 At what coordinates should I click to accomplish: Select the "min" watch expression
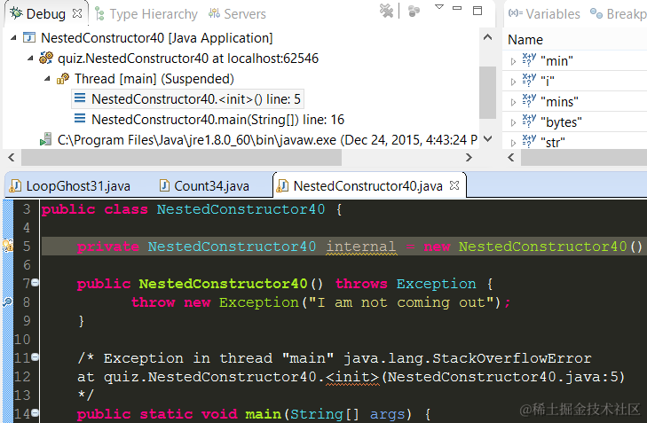click(x=557, y=61)
